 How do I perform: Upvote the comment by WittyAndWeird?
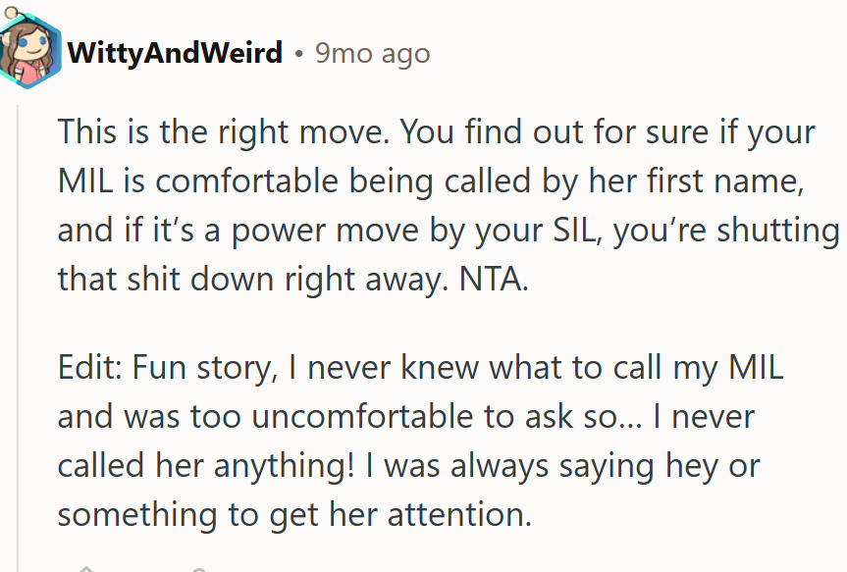[x=86, y=568]
